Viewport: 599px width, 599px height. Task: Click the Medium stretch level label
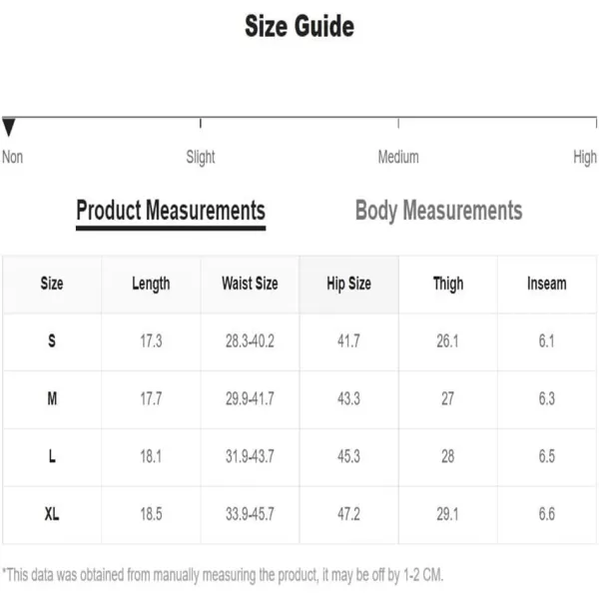coord(398,157)
